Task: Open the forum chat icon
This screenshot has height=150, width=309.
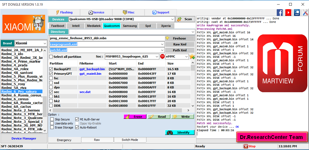Action: [x=297, y=12]
